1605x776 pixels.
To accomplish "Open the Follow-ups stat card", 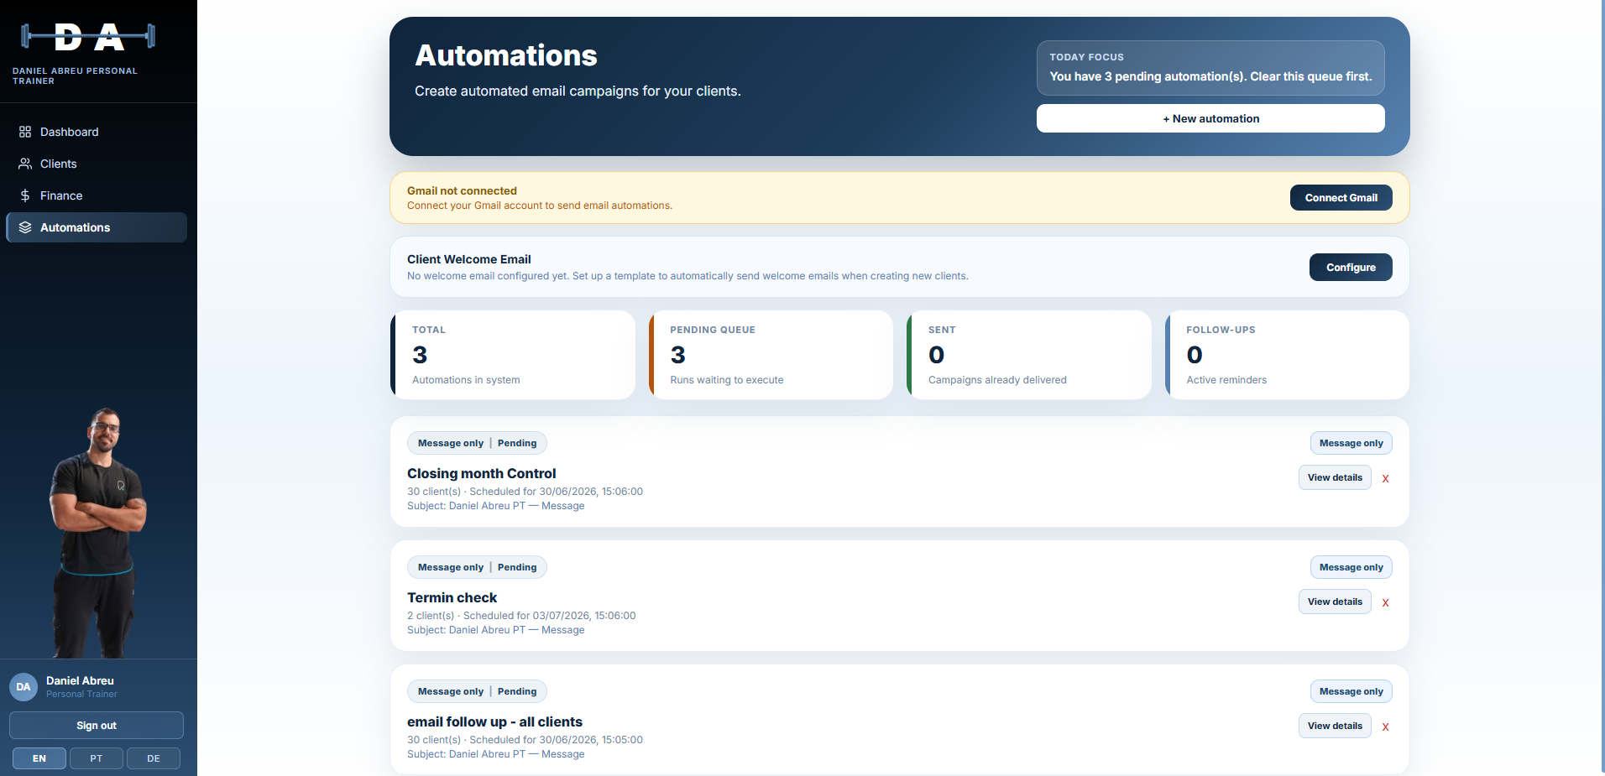I will (1287, 355).
